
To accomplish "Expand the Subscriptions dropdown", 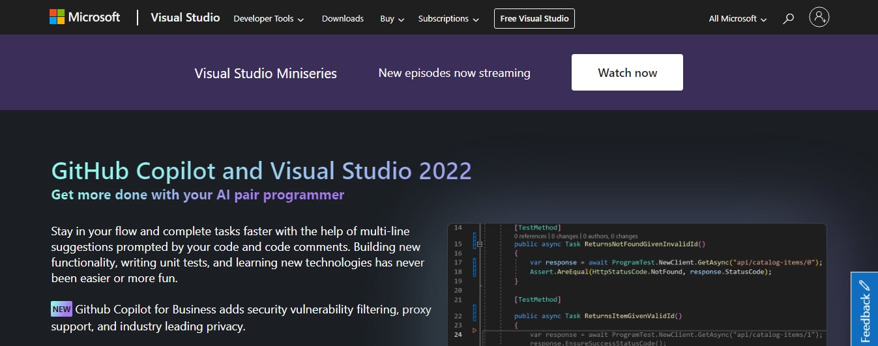I will (448, 19).
